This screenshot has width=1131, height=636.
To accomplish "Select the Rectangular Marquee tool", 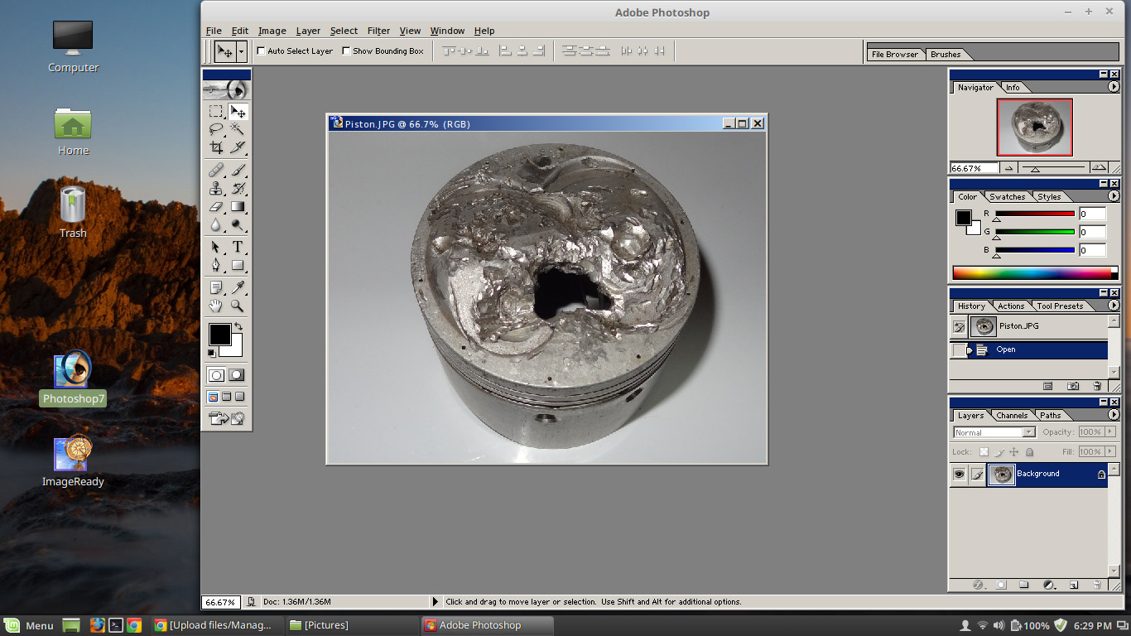I will tap(216, 111).
